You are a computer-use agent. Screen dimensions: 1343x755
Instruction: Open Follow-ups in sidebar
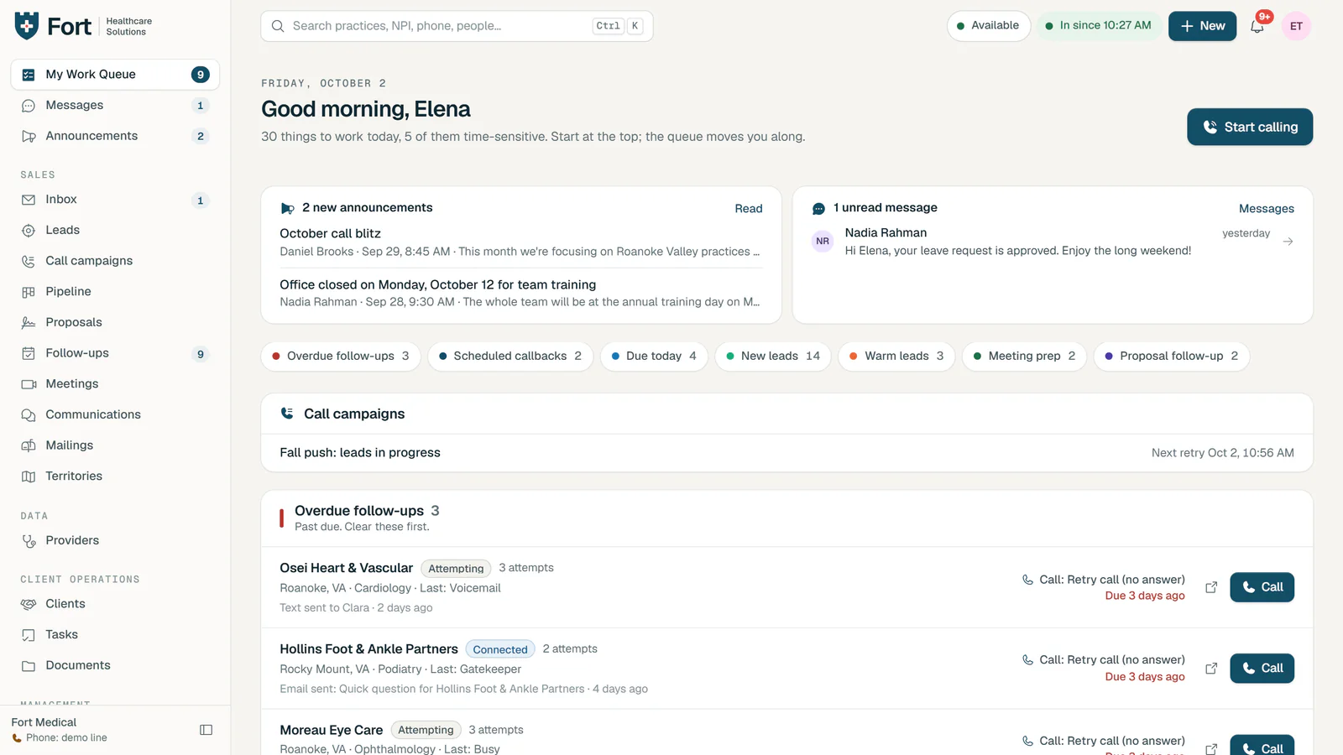[115, 353]
